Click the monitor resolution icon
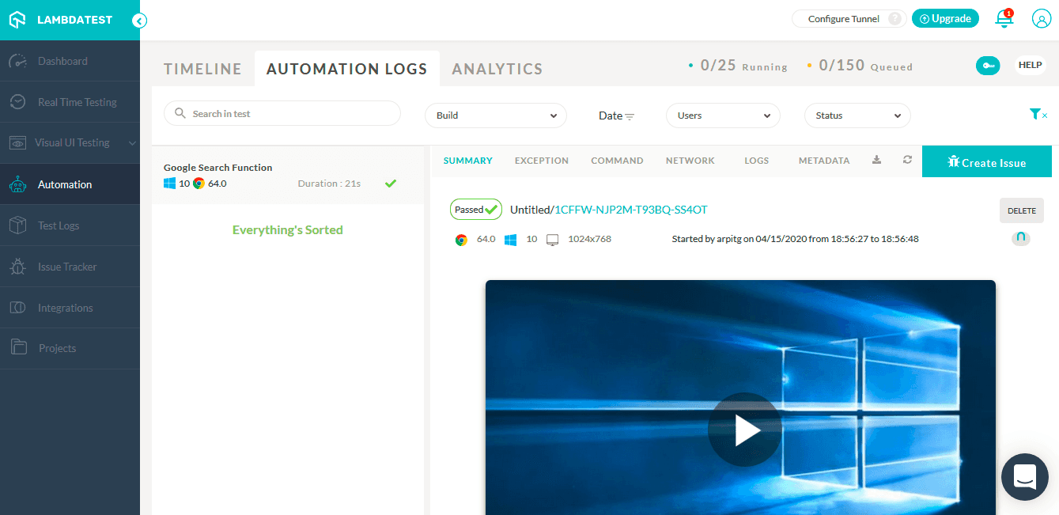 coord(553,240)
